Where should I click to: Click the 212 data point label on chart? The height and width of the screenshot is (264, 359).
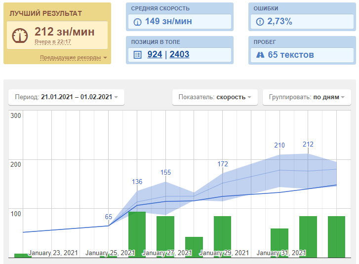(308, 144)
